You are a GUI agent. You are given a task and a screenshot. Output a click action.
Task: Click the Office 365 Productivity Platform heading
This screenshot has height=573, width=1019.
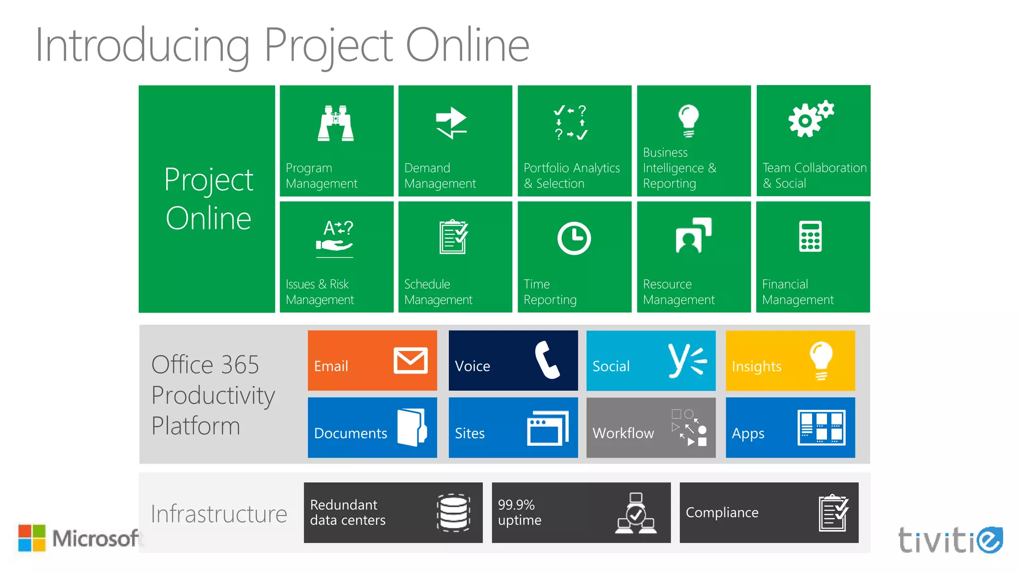pyautogui.click(x=213, y=395)
